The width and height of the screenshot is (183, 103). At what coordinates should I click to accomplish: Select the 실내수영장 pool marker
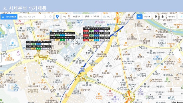coord(12,43)
